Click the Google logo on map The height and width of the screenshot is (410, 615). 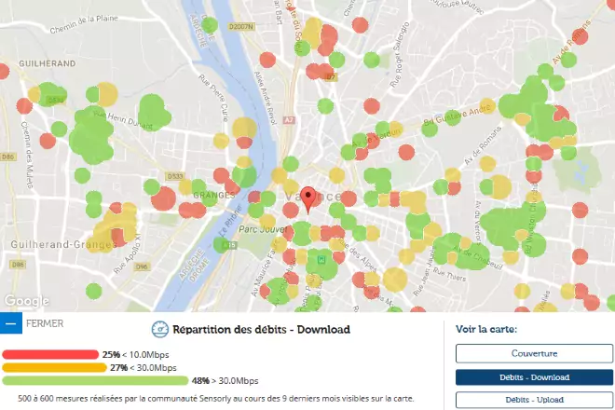pyautogui.click(x=25, y=301)
